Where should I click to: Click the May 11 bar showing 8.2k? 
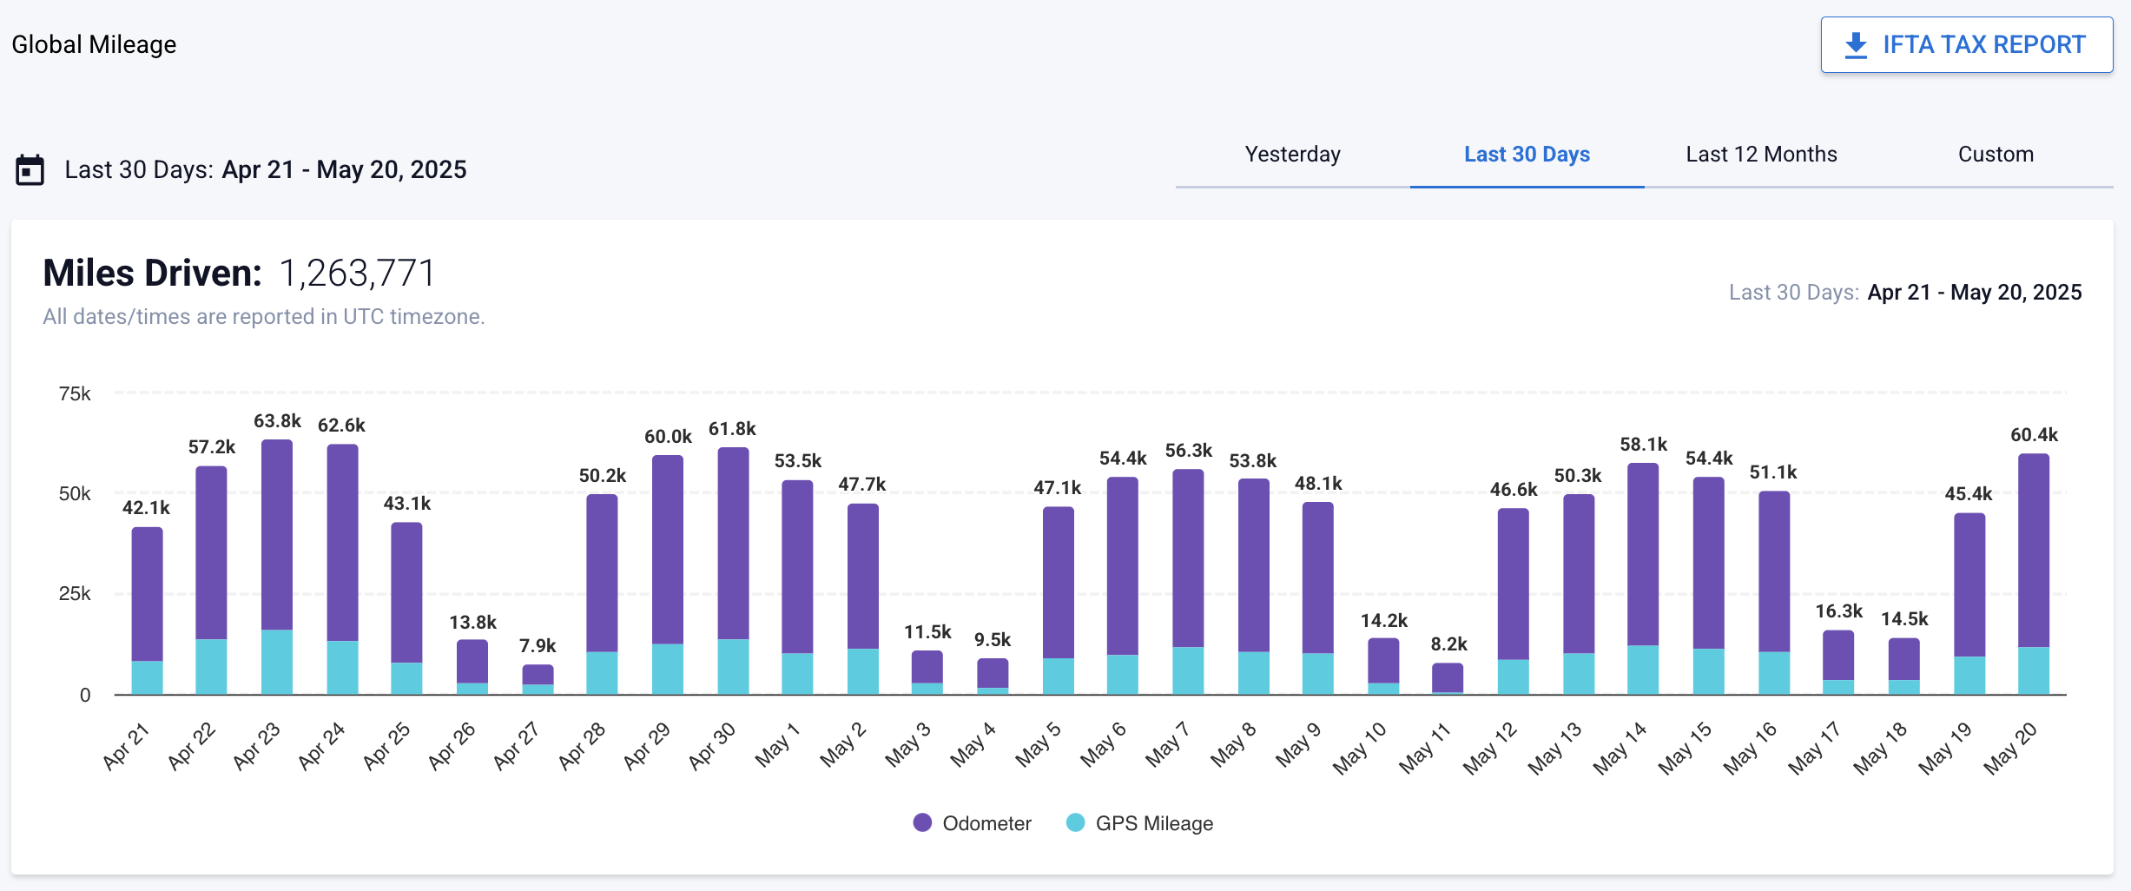tap(1448, 677)
